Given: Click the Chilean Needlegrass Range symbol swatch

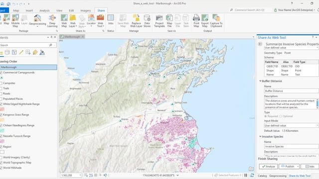Looking at the screenshot, I should point(2,131).
